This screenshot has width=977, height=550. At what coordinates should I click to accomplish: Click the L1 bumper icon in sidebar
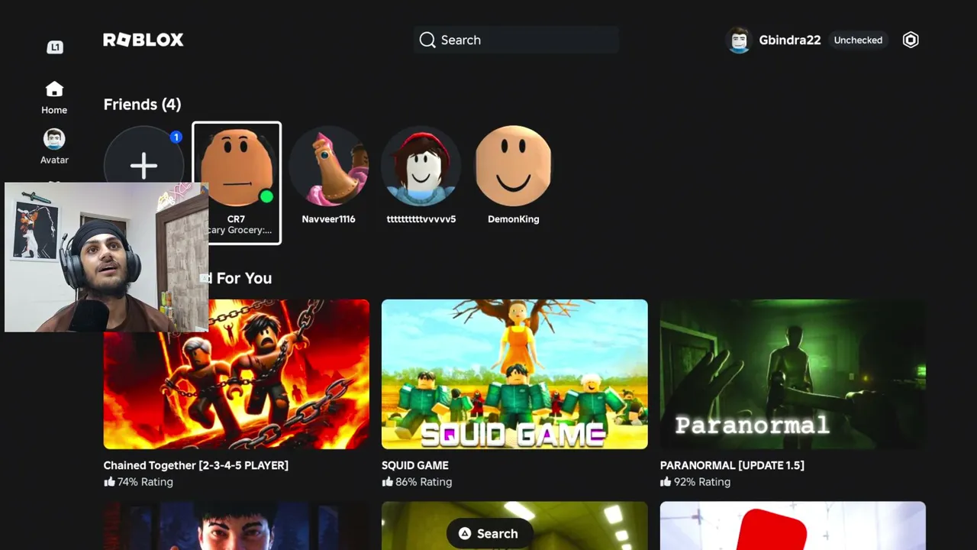point(54,47)
